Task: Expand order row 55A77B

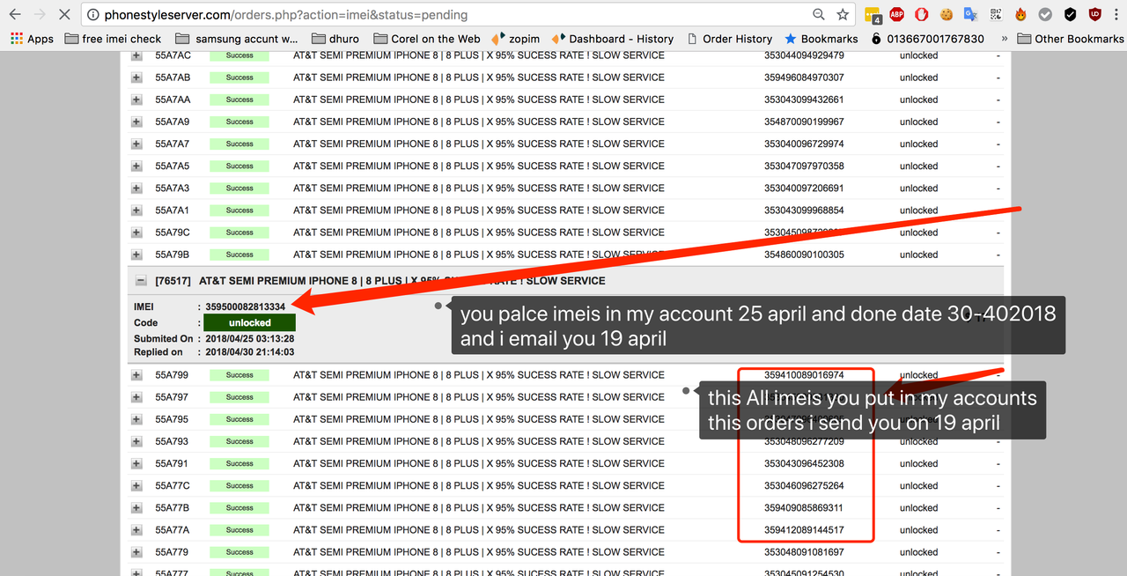Action: (136, 508)
